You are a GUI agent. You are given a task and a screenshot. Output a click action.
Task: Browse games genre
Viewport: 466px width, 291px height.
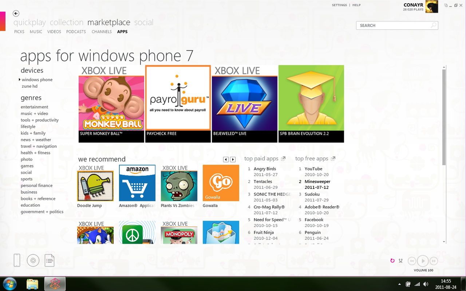[x=27, y=166]
